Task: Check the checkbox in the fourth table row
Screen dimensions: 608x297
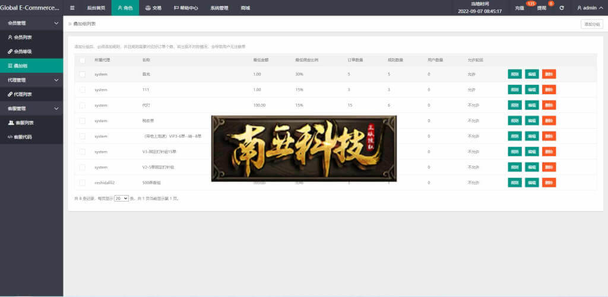Action: pyautogui.click(x=82, y=120)
